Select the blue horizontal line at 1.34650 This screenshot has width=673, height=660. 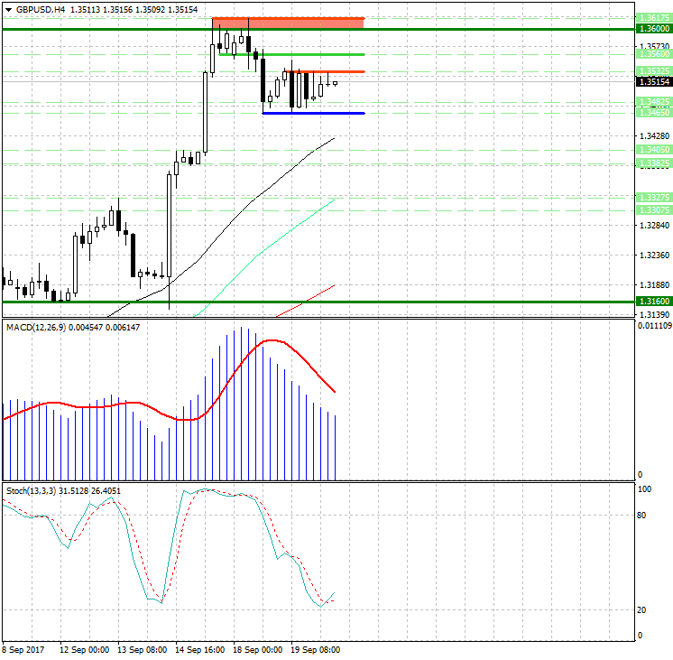pyautogui.click(x=314, y=114)
